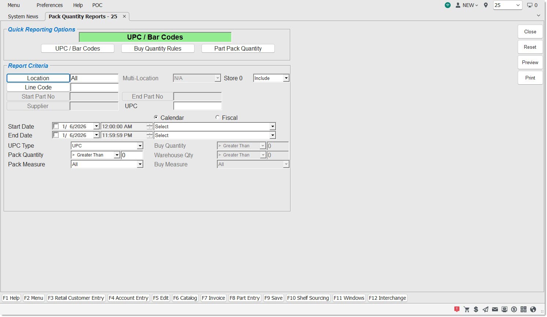Open the shopping cart icon
The width and height of the screenshot is (547, 317).
[x=466, y=309]
